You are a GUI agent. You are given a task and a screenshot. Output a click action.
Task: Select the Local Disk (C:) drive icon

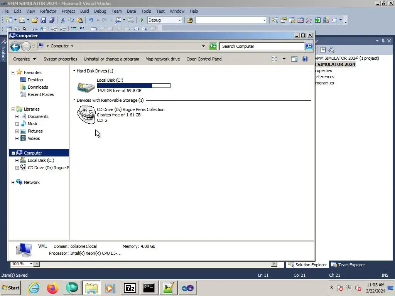click(x=86, y=87)
